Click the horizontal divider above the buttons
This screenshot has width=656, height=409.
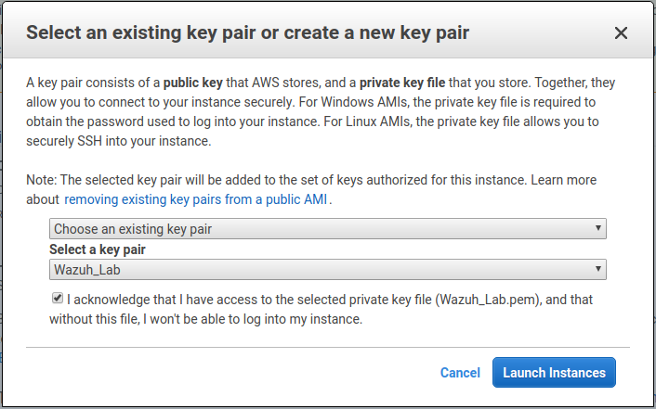(x=328, y=347)
